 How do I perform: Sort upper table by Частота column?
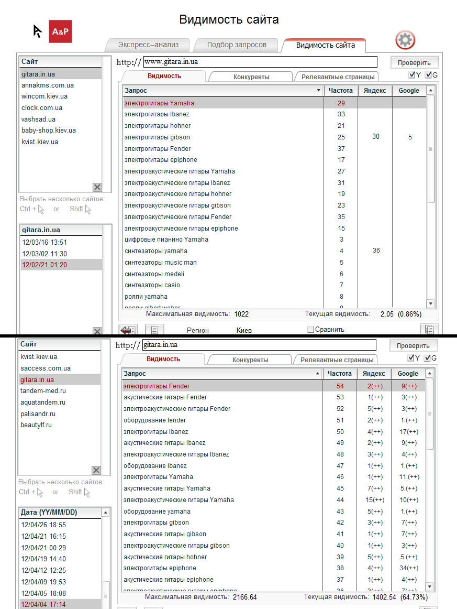341,91
